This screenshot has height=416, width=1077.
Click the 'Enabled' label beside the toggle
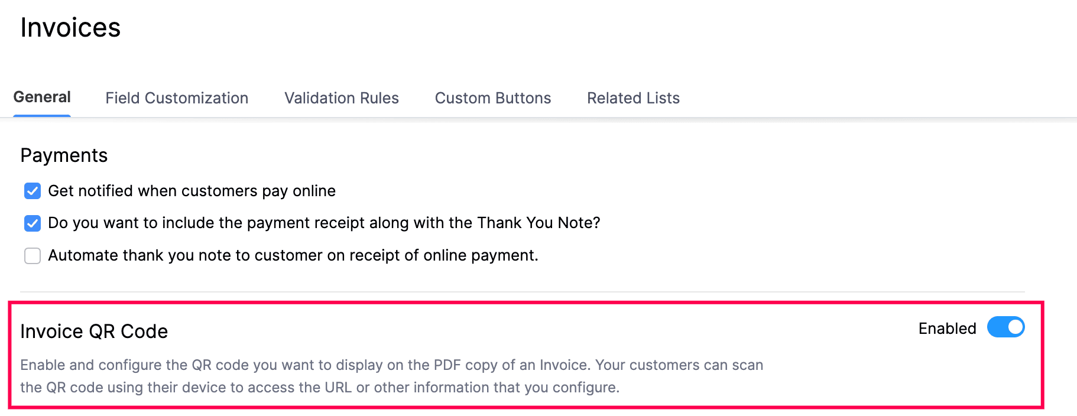[x=947, y=329]
